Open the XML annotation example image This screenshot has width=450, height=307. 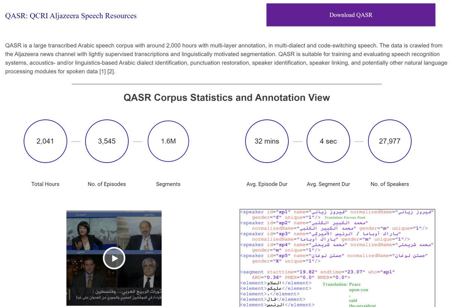coord(337,258)
